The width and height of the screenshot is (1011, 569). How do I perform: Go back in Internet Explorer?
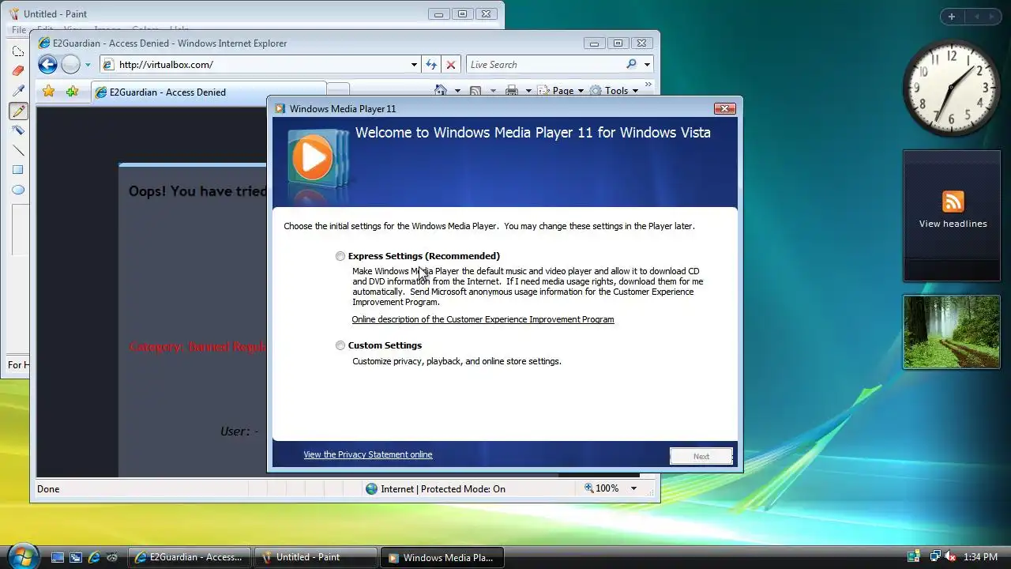pyautogui.click(x=47, y=65)
